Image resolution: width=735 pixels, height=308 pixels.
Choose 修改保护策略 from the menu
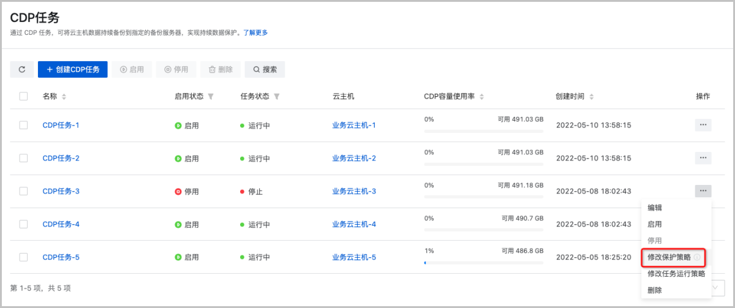[x=669, y=257]
